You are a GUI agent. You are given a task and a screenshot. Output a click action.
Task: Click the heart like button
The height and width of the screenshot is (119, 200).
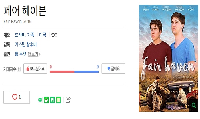click(x=17, y=97)
